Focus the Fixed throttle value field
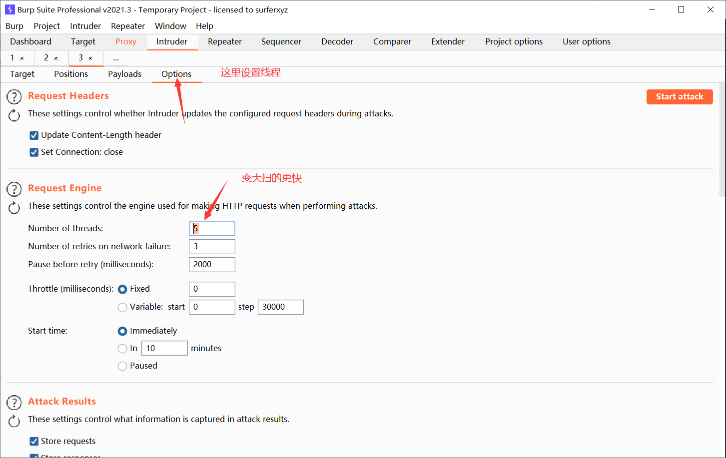The image size is (726, 458). coord(212,289)
